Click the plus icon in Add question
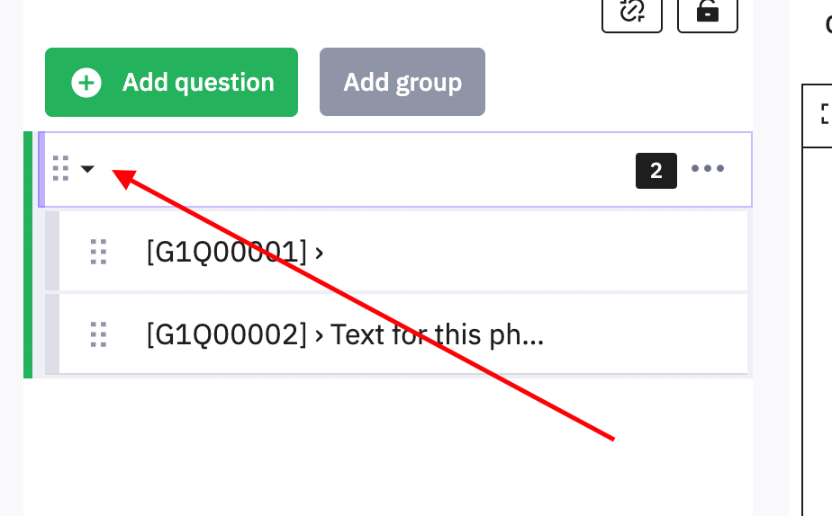 point(86,83)
